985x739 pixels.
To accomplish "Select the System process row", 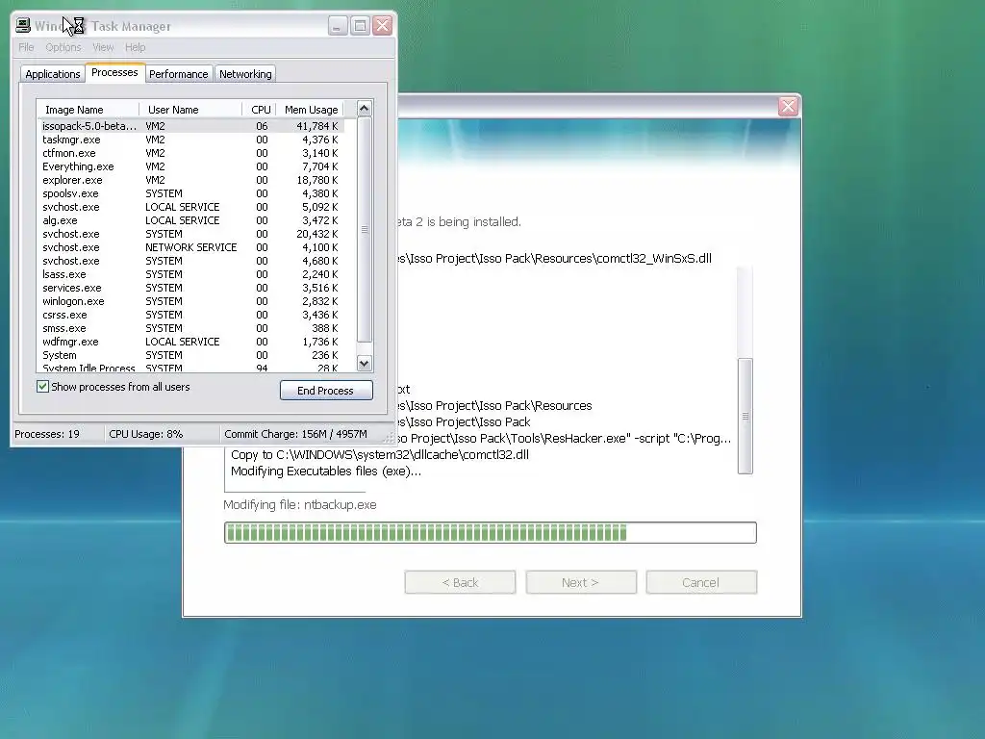I will (191, 356).
